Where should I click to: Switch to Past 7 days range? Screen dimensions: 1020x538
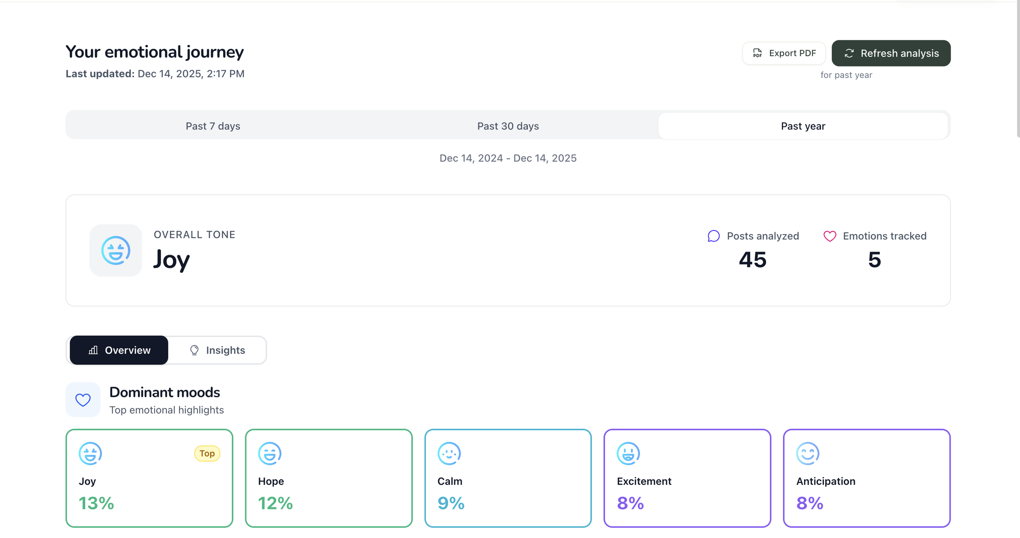pyautogui.click(x=213, y=126)
